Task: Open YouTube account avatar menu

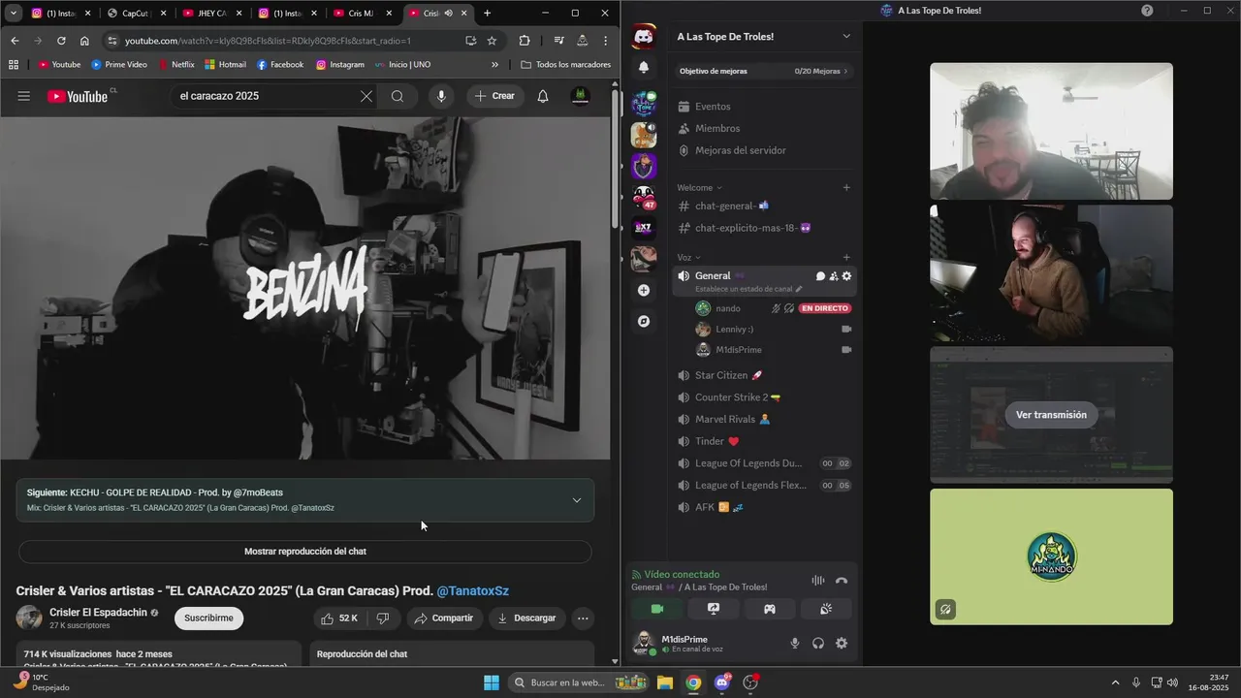Action: coord(580,96)
